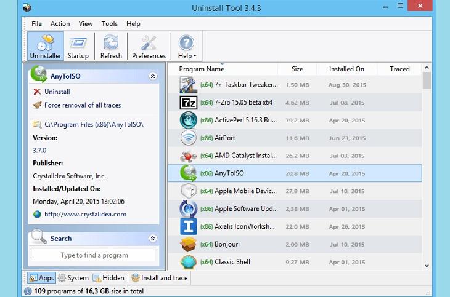Open the Install and trace tab
The width and height of the screenshot is (450, 297).
click(x=159, y=278)
